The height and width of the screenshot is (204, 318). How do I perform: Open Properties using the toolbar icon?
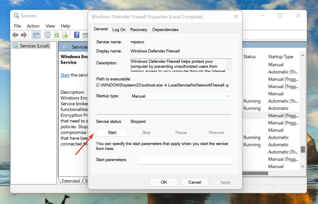(47, 35)
